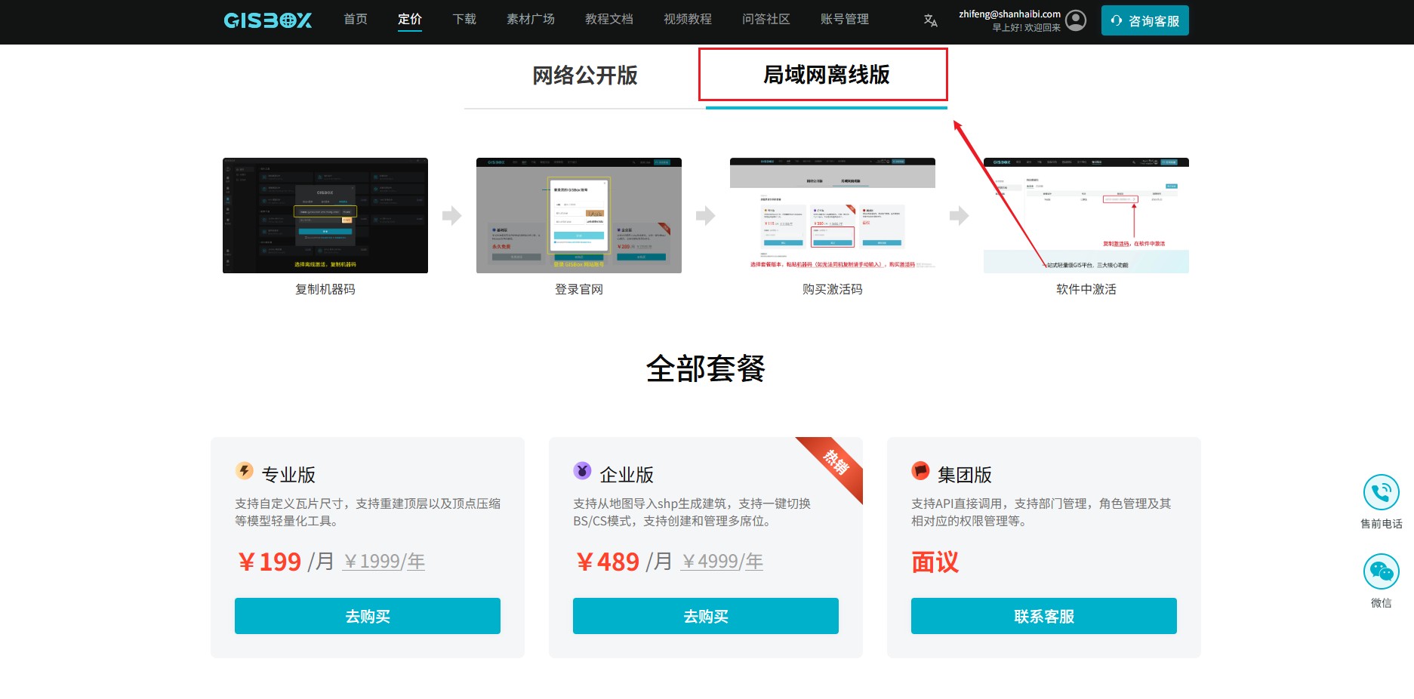Open the language translation icon
This screenshot has width=1414, height=699.
click(930, 20)
